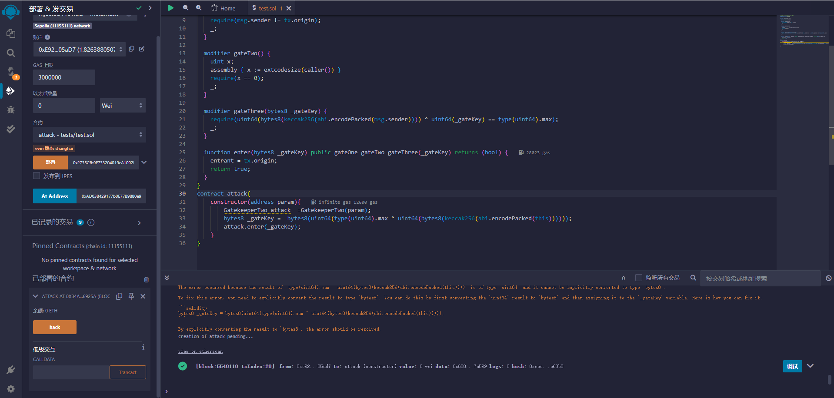Click the ether value amount field
The width and height of the screenshot is (834, 398).
pos(64,106)
